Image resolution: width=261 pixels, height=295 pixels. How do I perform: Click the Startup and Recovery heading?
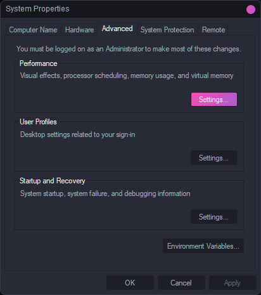pyautogui.click(x=53, y=181)
